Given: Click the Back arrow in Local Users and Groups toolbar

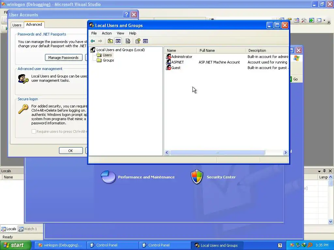Looking at the screenshot, I should (93, 41).
